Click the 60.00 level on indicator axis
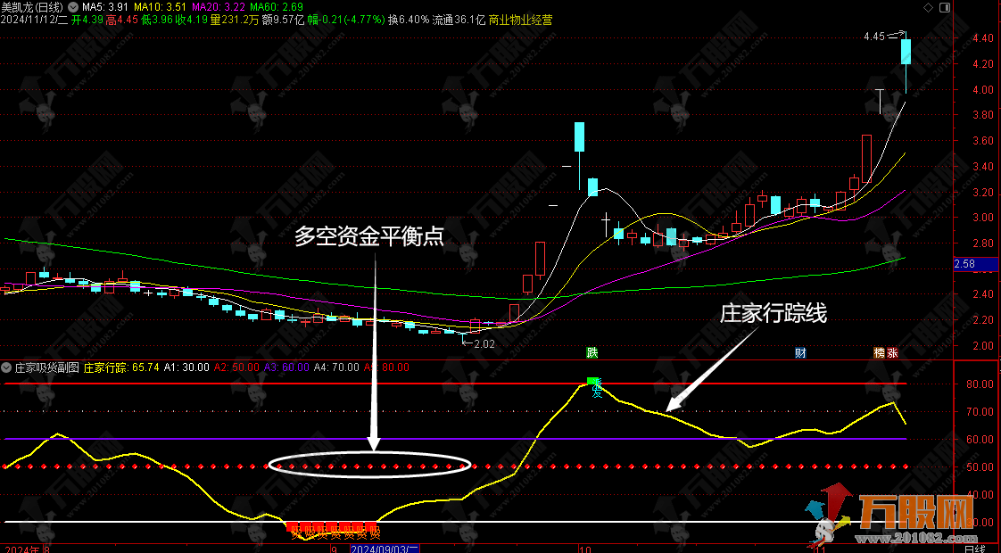 tap(980, 440)
